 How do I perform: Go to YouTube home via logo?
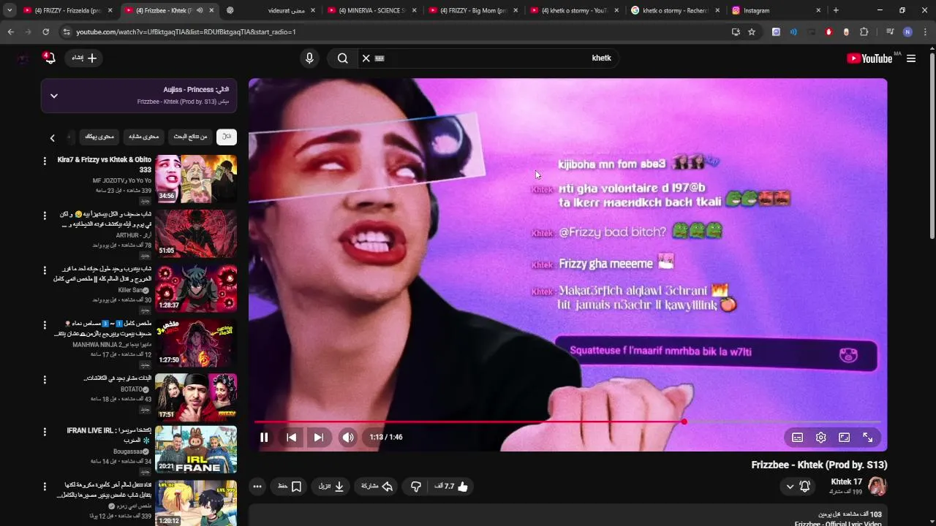[x=870, y=58]
